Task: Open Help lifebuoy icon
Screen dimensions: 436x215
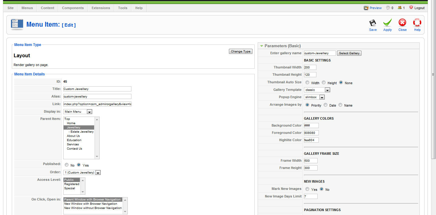Action: pos(417,23)
